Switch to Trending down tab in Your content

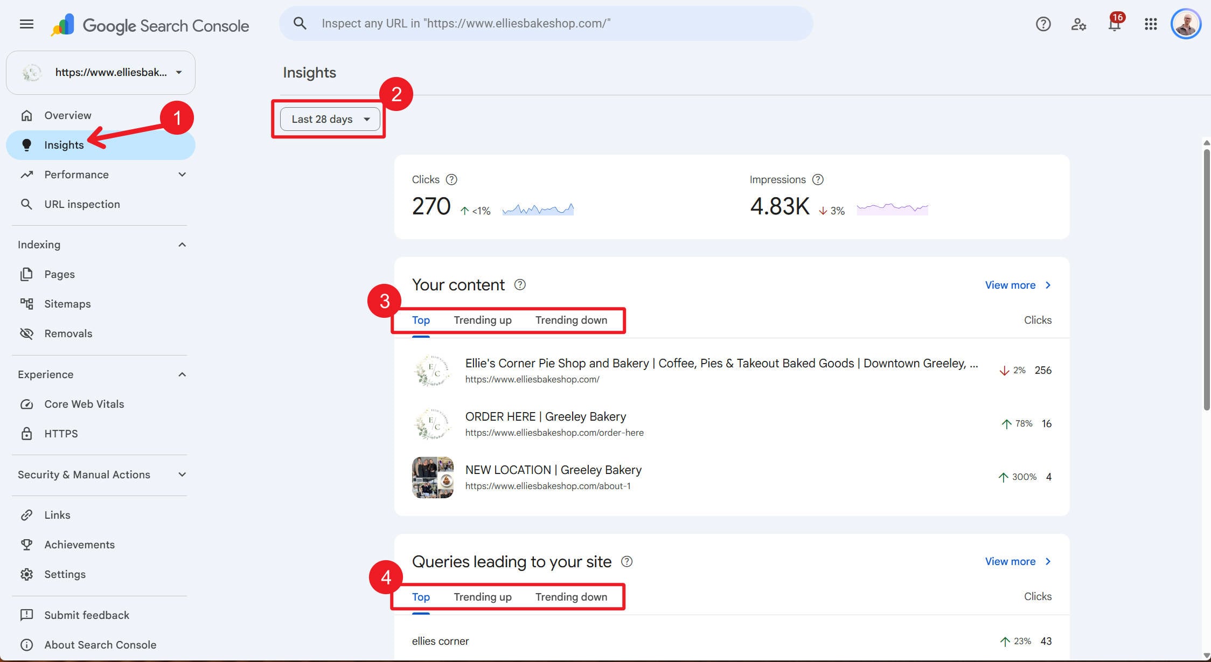point(571,320)
